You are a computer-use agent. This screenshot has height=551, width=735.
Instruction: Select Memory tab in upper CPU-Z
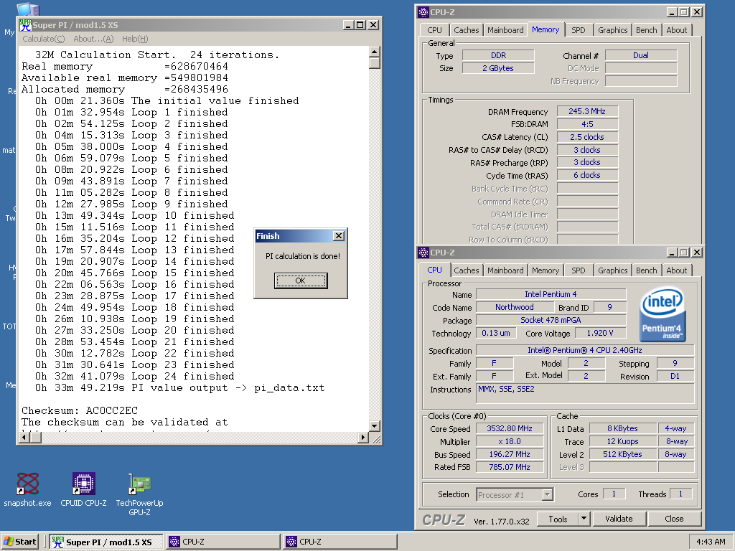(x=546, y=29)
